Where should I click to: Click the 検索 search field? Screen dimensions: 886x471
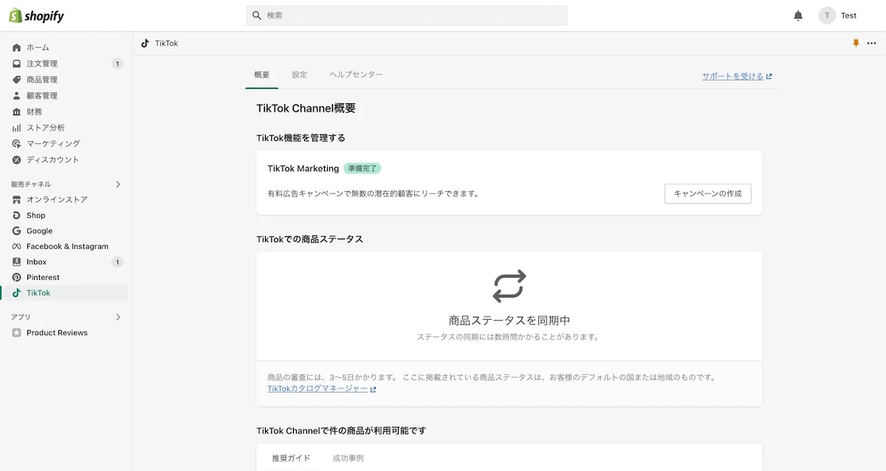click(407, 16)
